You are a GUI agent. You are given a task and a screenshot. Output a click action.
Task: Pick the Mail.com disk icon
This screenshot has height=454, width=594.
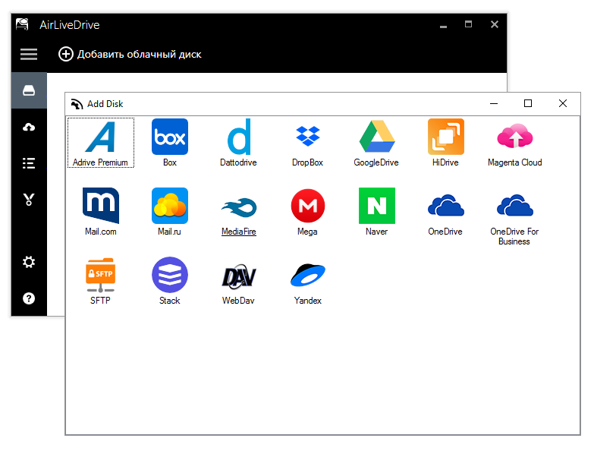[x=100, y=207]
